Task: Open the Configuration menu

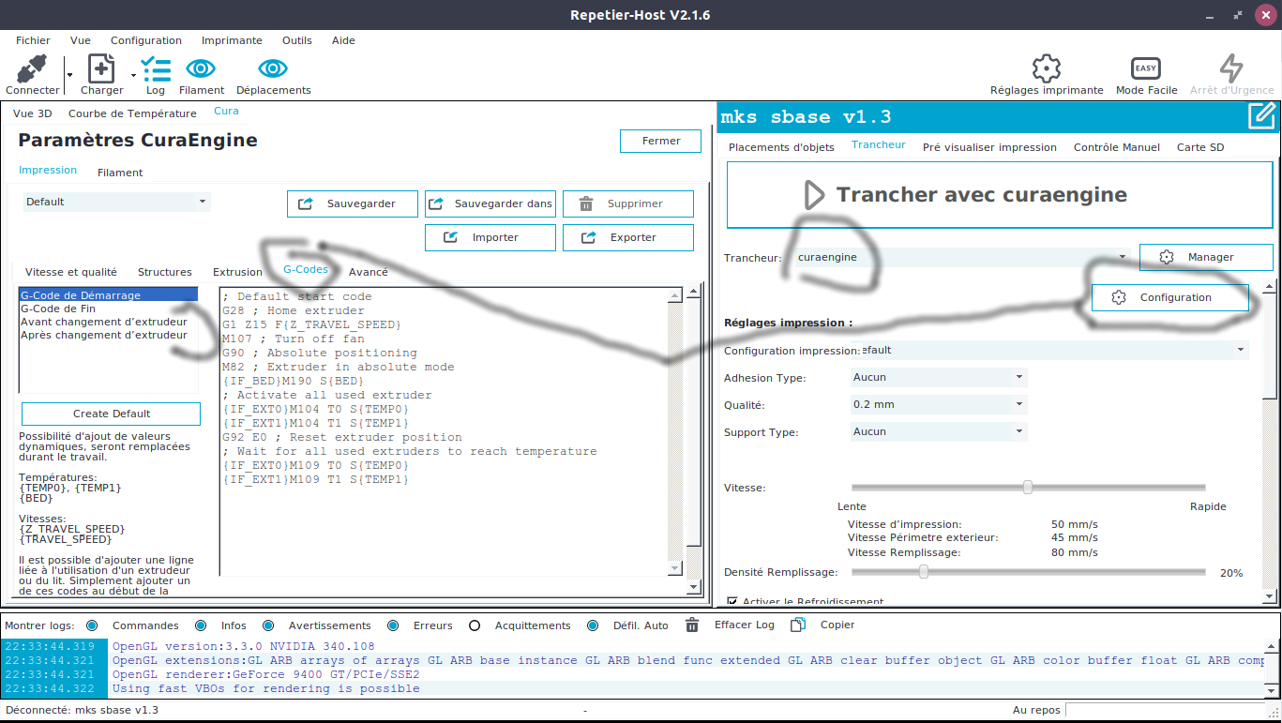Action: pyautogui.click(x=146, y=40)
